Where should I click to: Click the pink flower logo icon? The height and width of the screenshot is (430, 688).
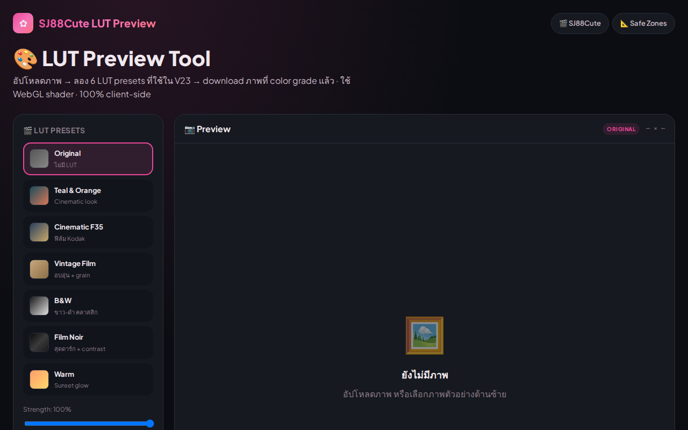click(23, 23)
